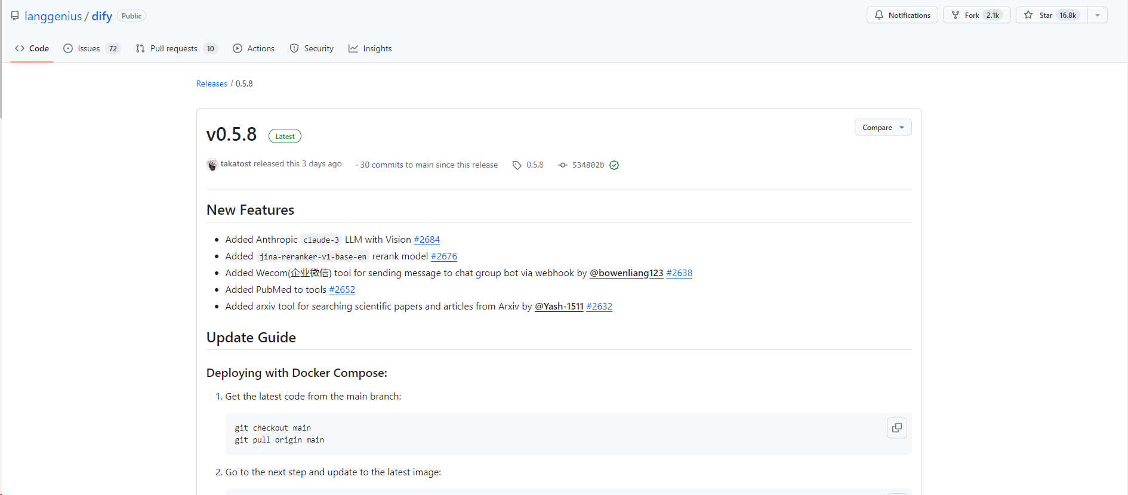
Task: Open the star lists dropdown arrow
Action: tap(1097, 16)
